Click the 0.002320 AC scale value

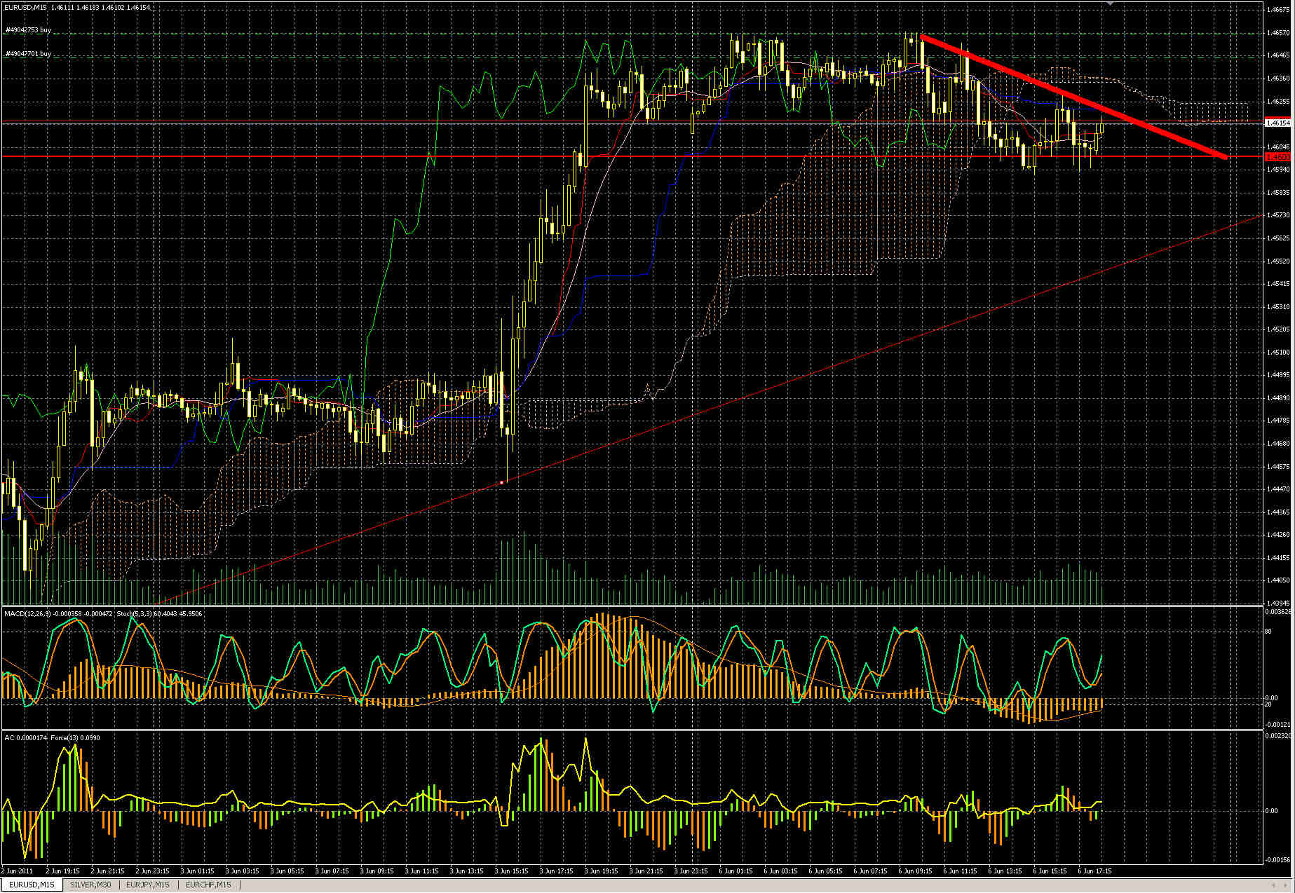(1278, 736)
